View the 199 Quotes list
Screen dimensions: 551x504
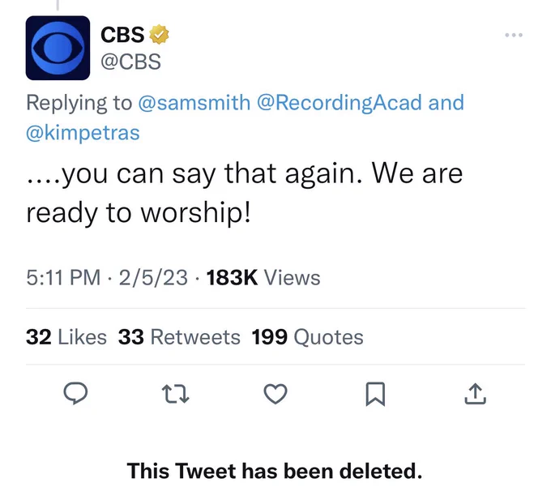click(307, 337)
